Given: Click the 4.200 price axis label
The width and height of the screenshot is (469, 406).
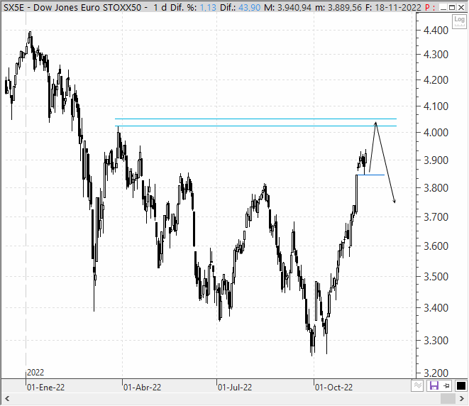Looking at the screenshot, I should (436, 80).
